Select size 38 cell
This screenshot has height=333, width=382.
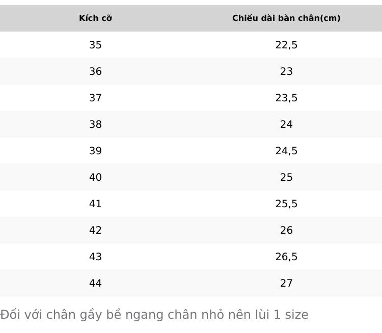pos(95,124)
